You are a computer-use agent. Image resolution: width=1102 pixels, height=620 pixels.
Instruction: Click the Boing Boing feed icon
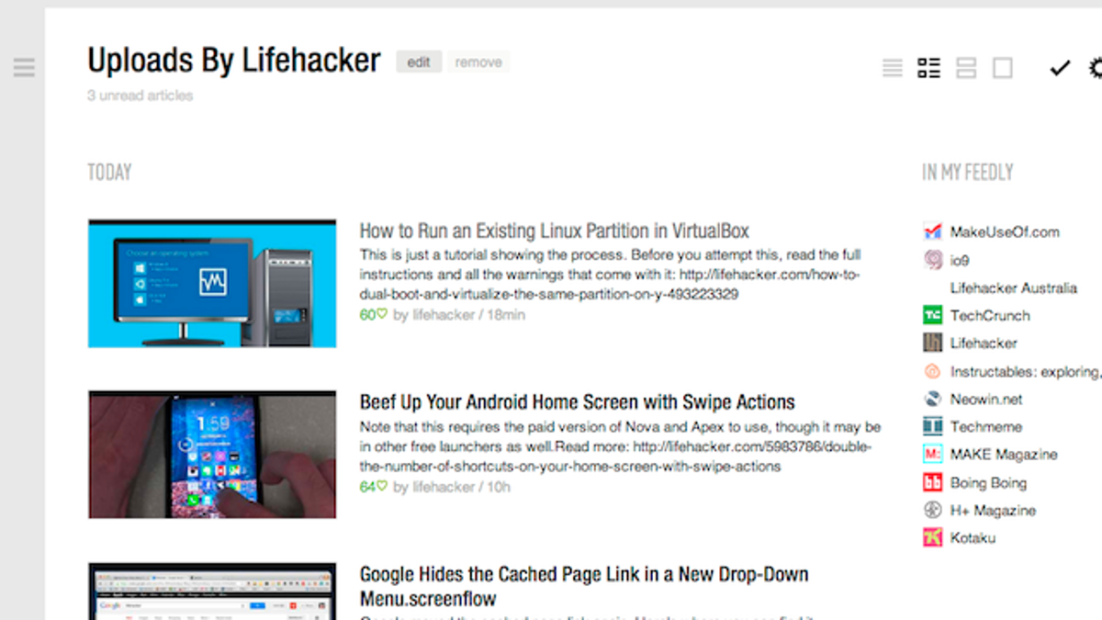point(932,482)
